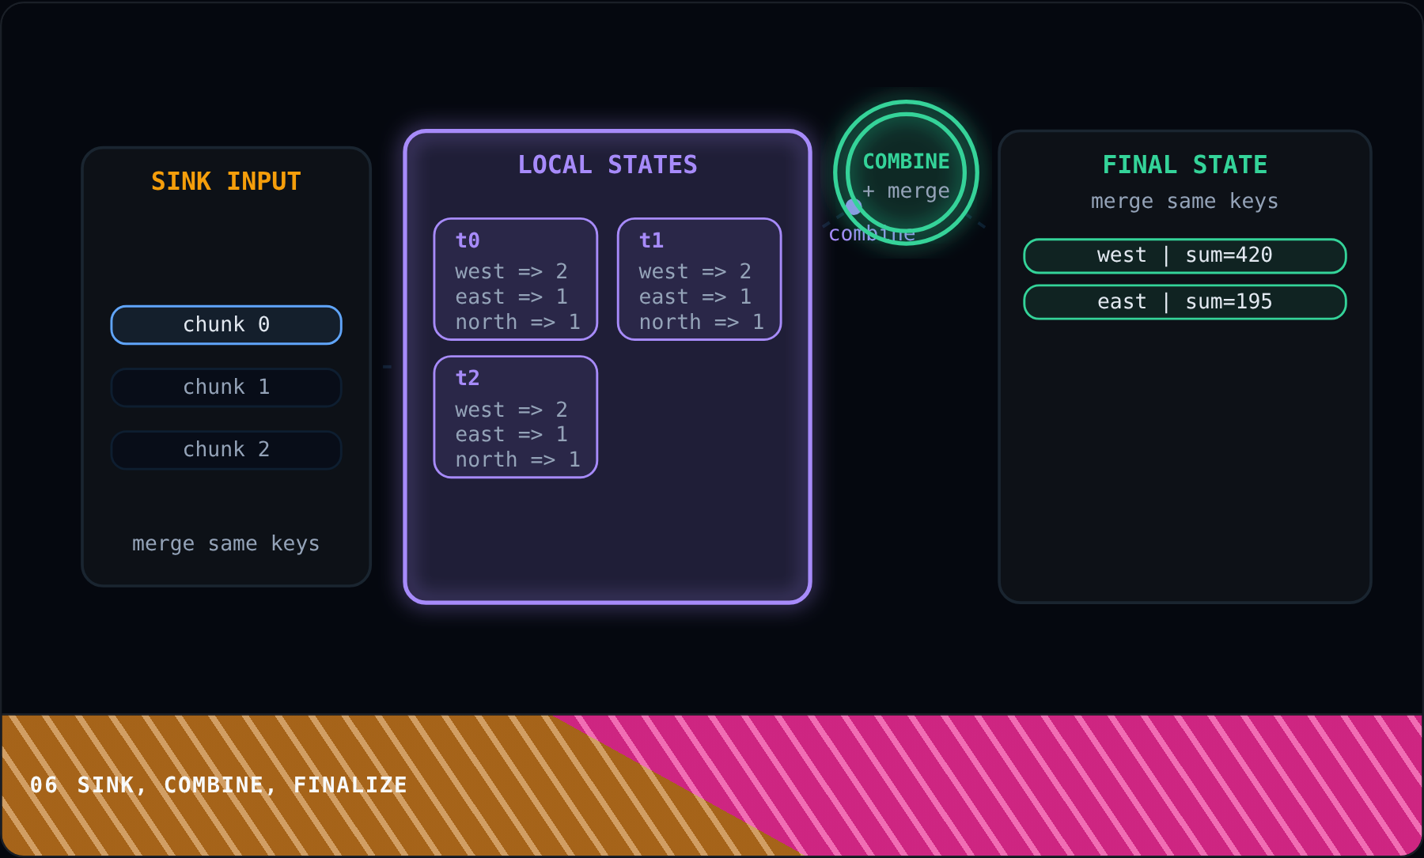Select the chunk 1 pill

tap(226, 387)
